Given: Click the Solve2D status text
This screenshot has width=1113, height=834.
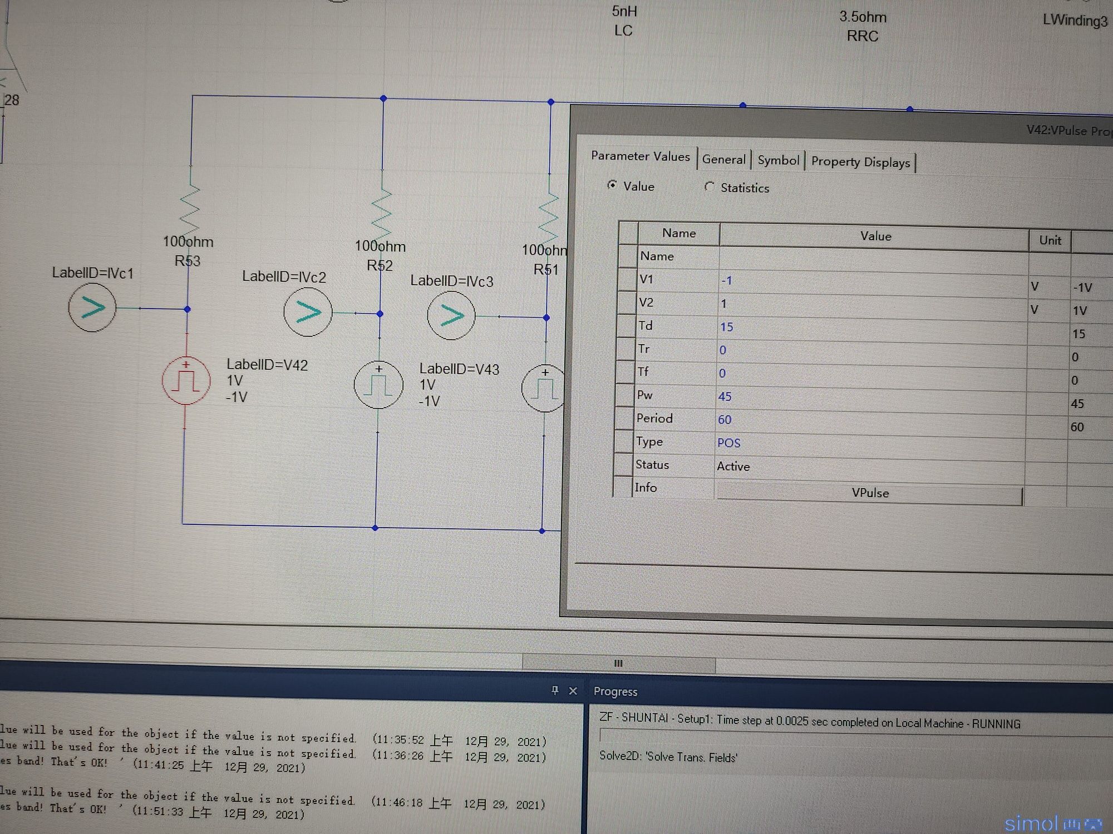Looking at the screenshot, I should pos(668,757).
